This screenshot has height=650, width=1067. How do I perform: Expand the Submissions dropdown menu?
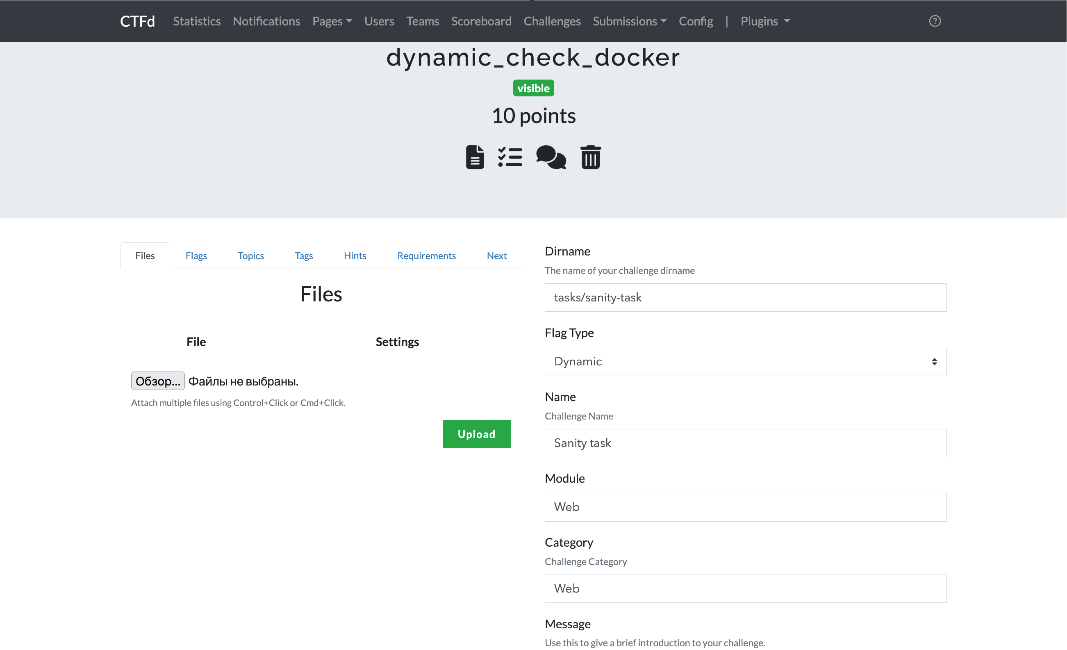(629, 21)
